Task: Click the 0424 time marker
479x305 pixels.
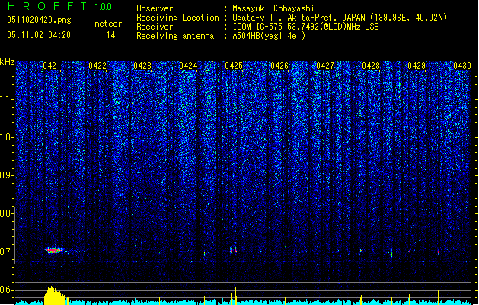Action: click(x=188, y=66)
